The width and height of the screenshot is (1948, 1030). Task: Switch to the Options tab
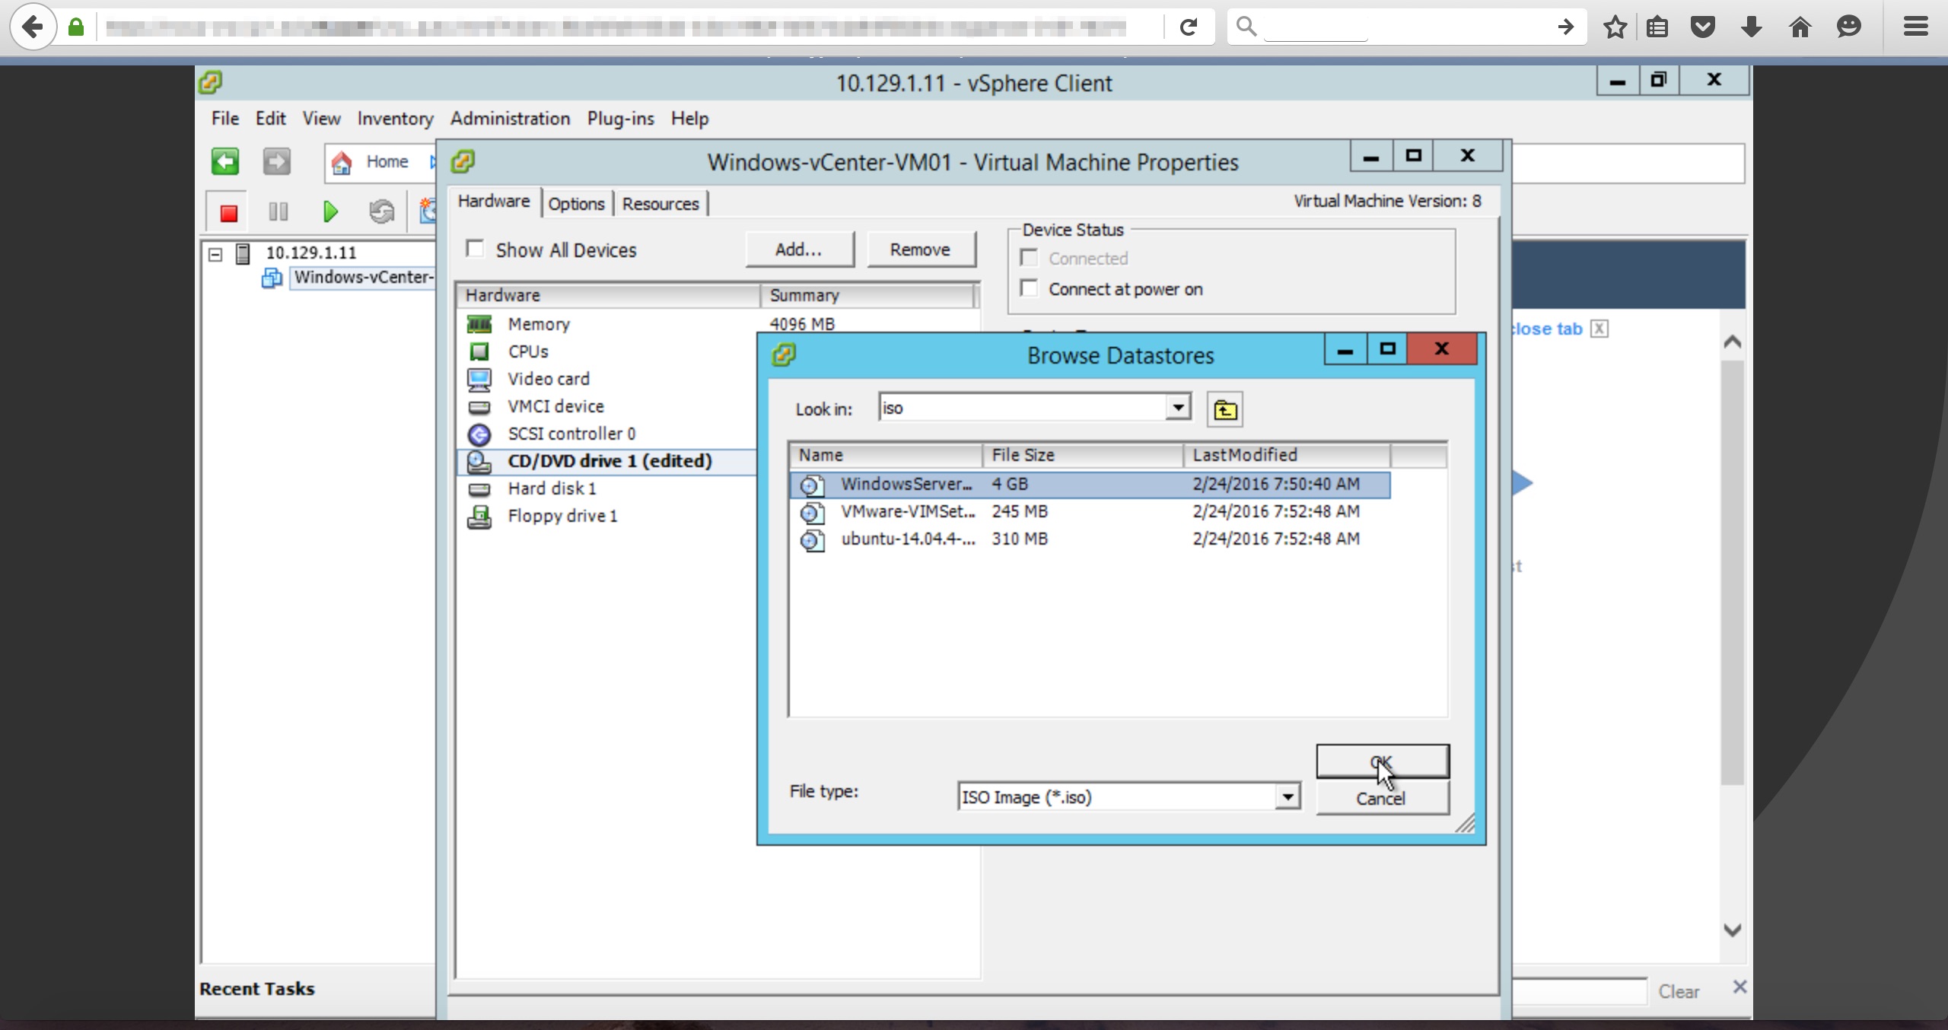[x=576, y=204]
